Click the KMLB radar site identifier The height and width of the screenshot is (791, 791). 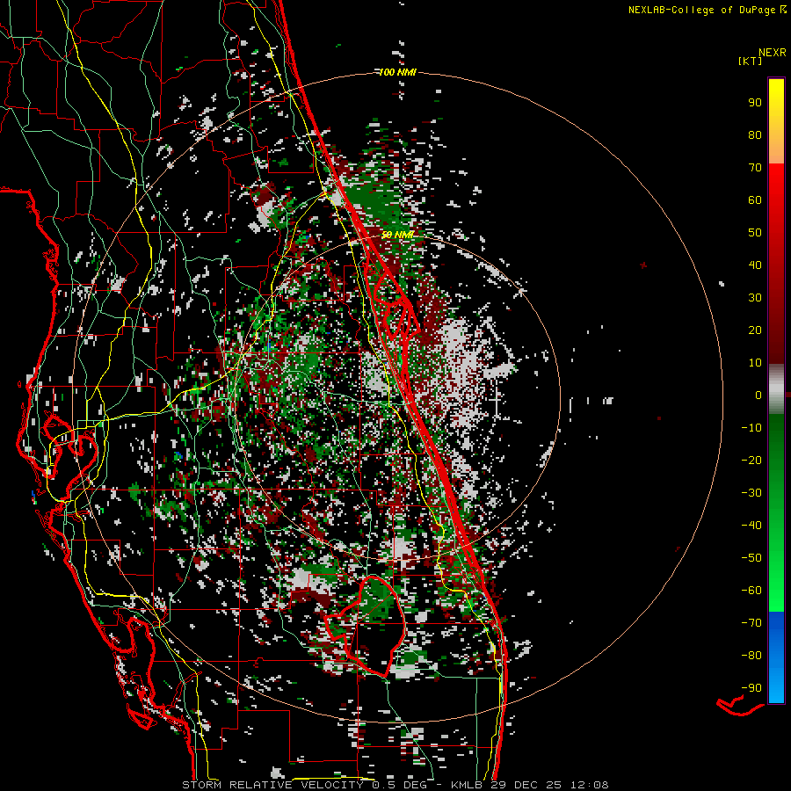pyautogui.click(x=467, y=785)
